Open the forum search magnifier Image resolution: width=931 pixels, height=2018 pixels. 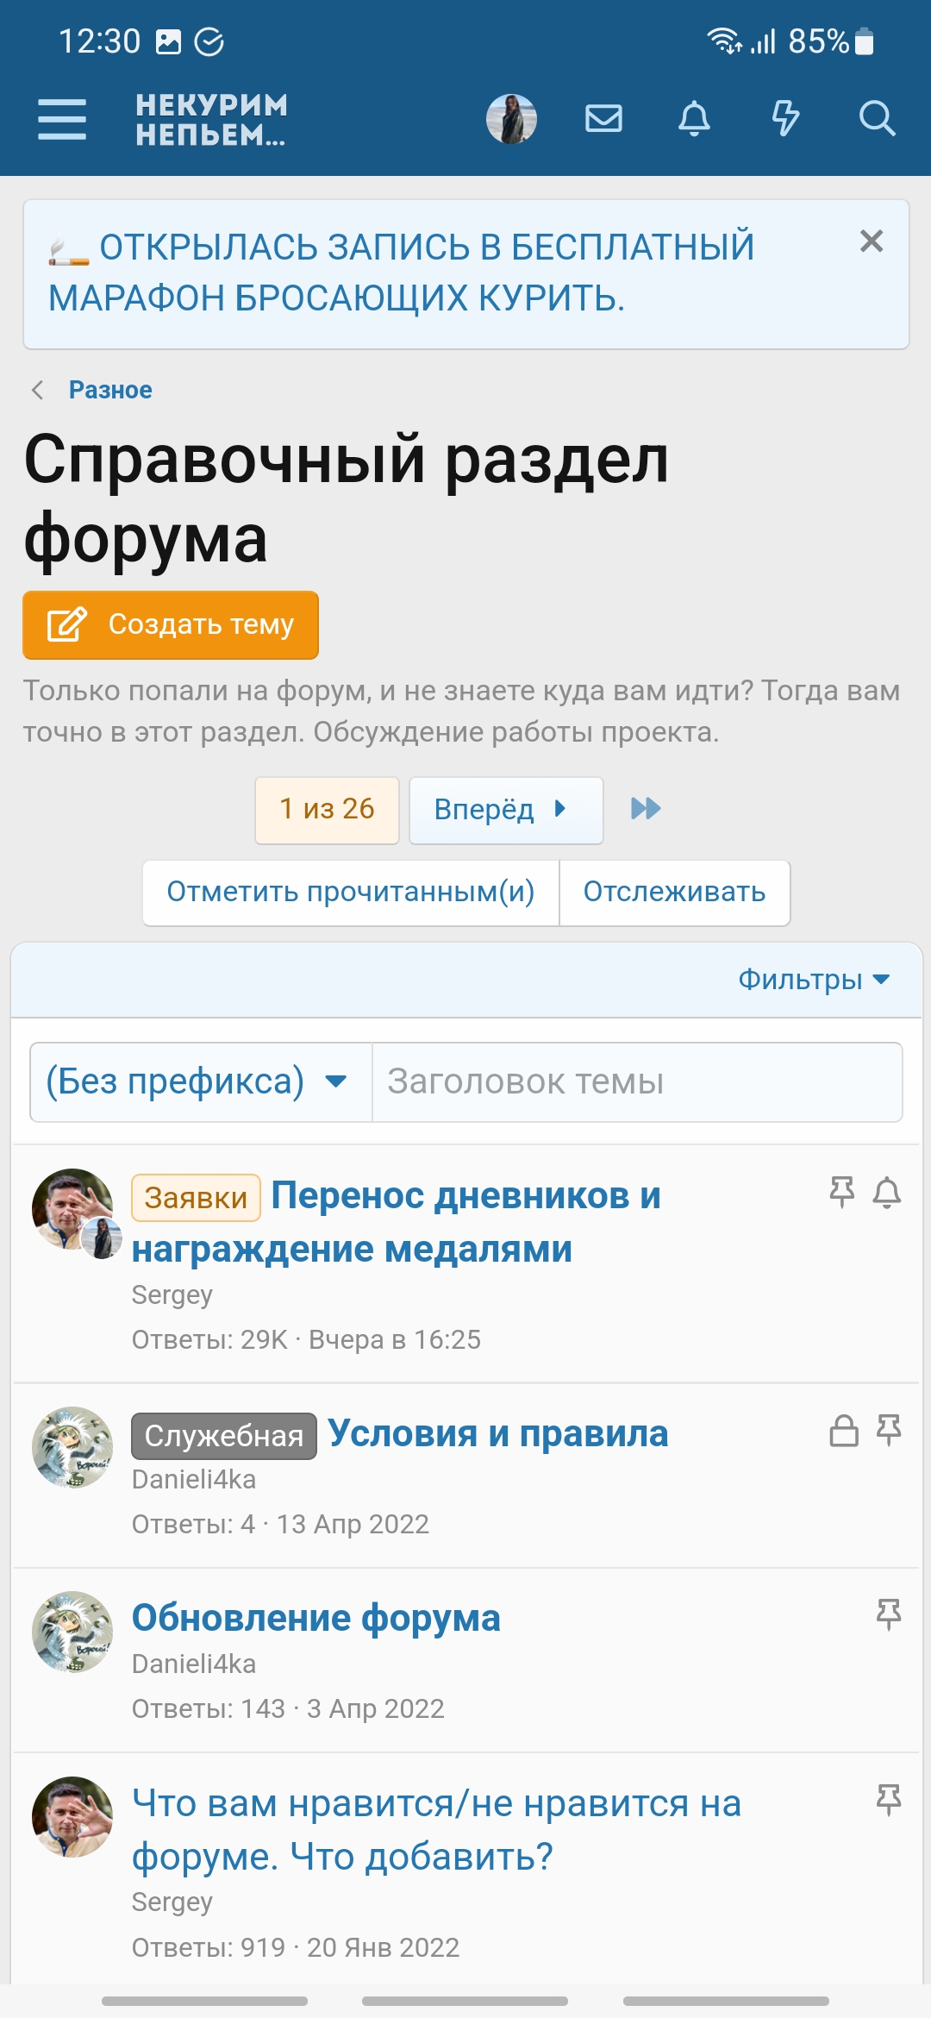[877, 119]
